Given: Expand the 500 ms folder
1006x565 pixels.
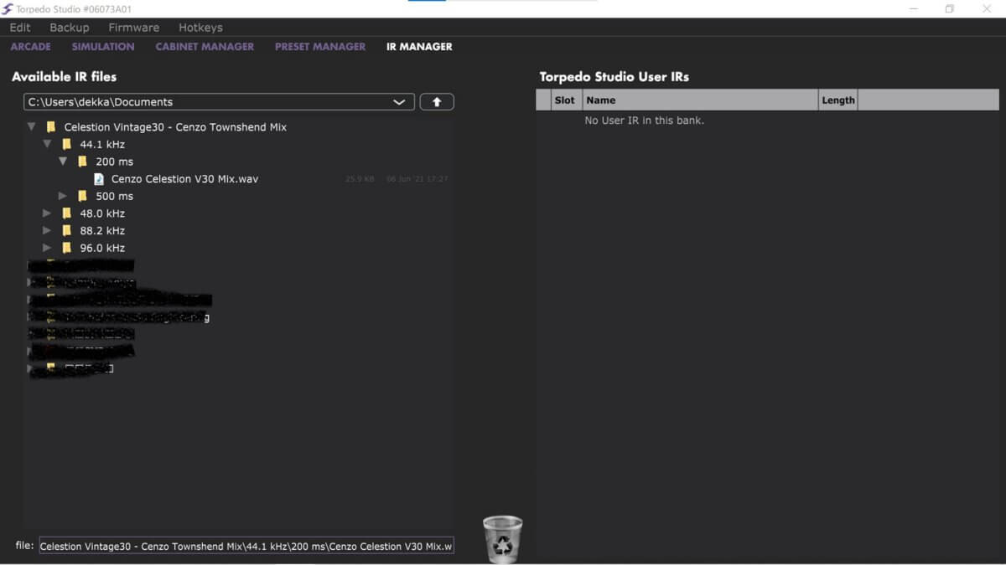Looking at the screenshot, I should (x=63, y=196).
